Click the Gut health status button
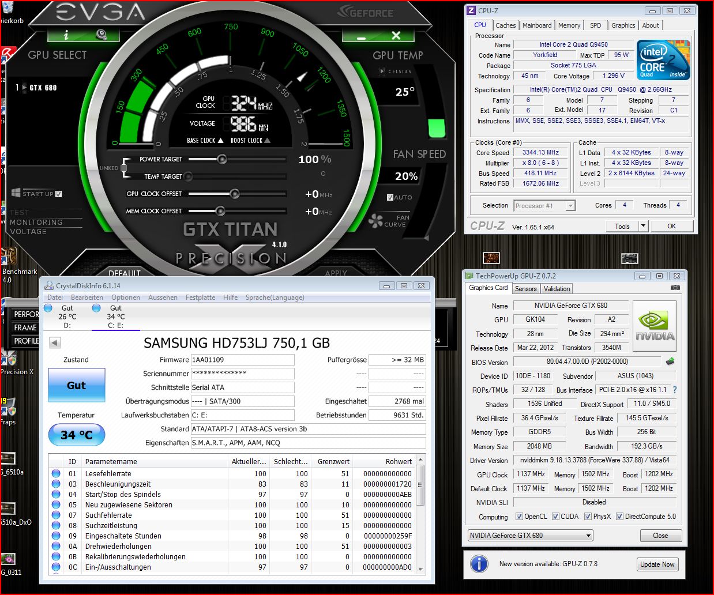The height and width of the screenshot is (595, 714). click(x=76, y=385)
